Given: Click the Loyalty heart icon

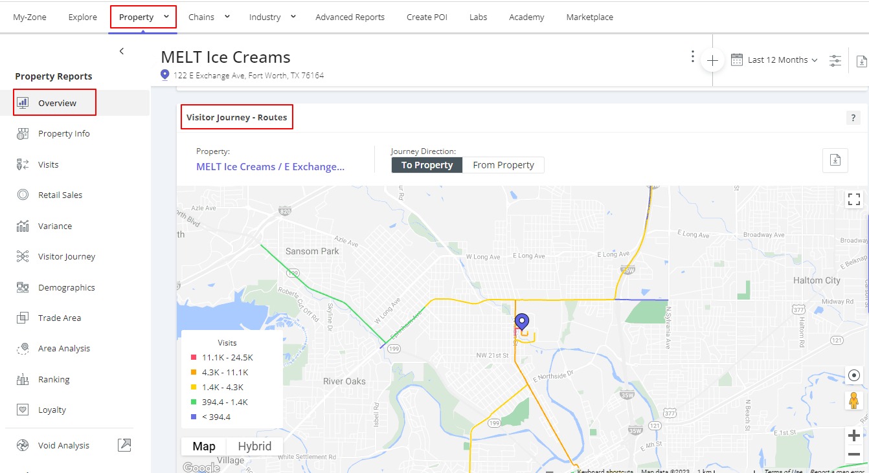Looking at the screenshot, I should click(x=23, y=410).
